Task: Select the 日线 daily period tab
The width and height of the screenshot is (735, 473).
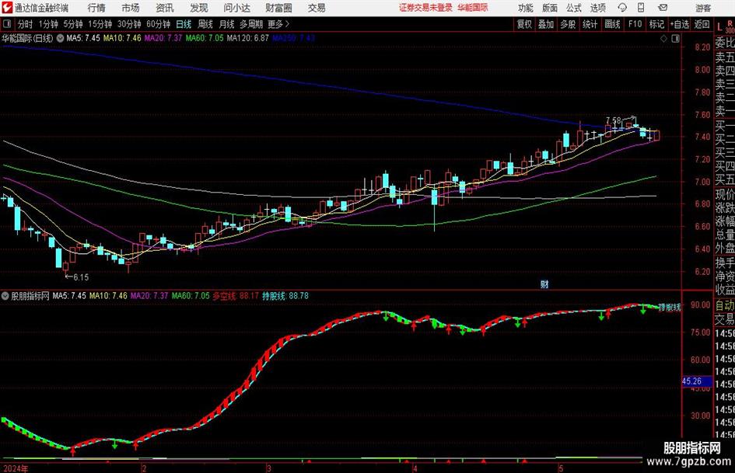Action: 184,24
